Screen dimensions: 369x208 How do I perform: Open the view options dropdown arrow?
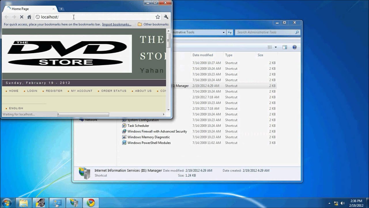point(276,47)
